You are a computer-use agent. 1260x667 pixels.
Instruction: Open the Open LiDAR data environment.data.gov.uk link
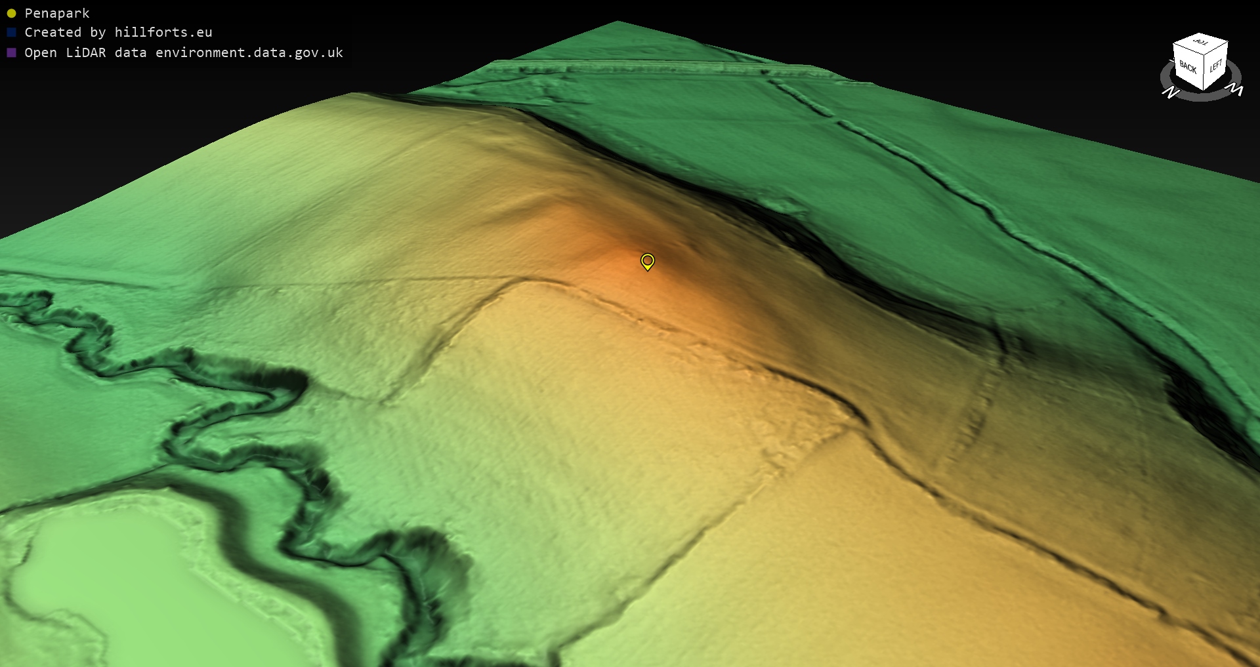[x=184, y=52]
